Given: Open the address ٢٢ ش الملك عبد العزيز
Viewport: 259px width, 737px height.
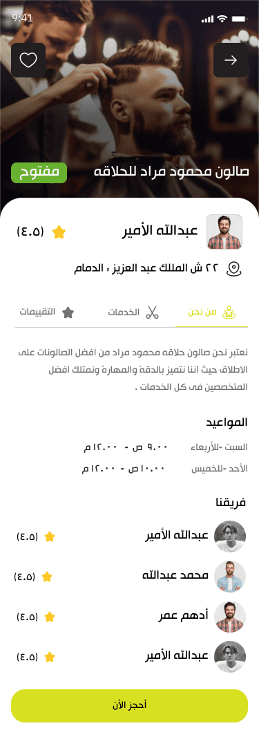Looking at the screenshot, I should pos(146,268).
